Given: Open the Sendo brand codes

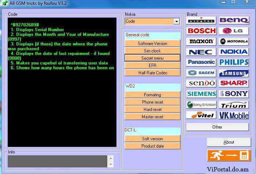Looking at the screenshot, I should pos(201,84).
